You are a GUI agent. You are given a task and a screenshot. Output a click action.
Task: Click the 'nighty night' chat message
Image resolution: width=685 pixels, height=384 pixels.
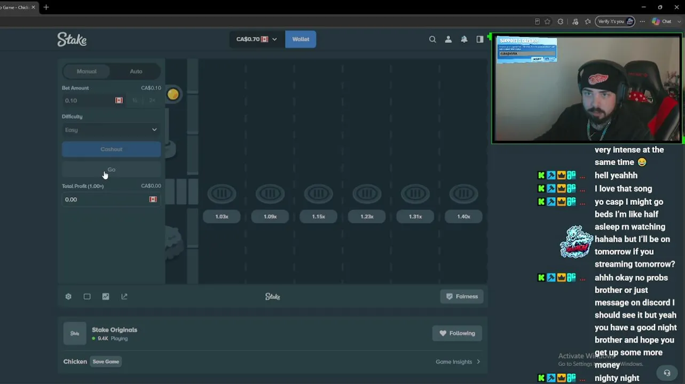617,378
